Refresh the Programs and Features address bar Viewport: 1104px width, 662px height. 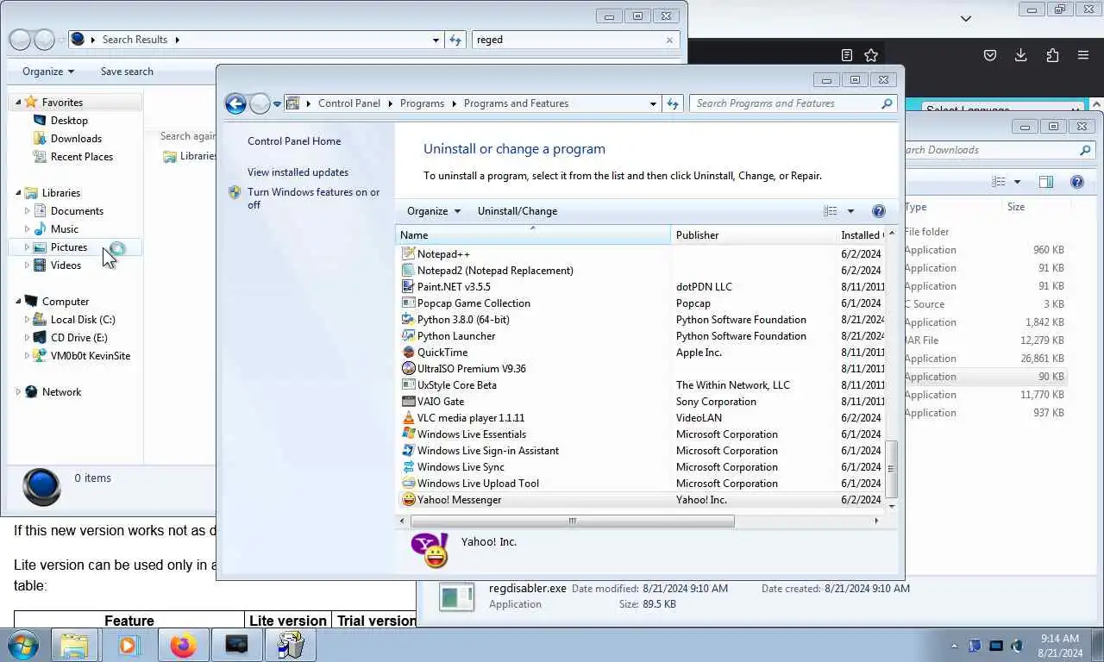coord(673,103)
